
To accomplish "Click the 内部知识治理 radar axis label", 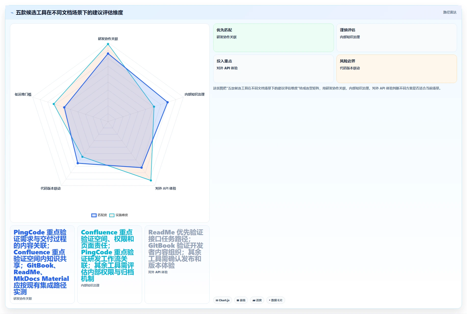I will point(195,94).
